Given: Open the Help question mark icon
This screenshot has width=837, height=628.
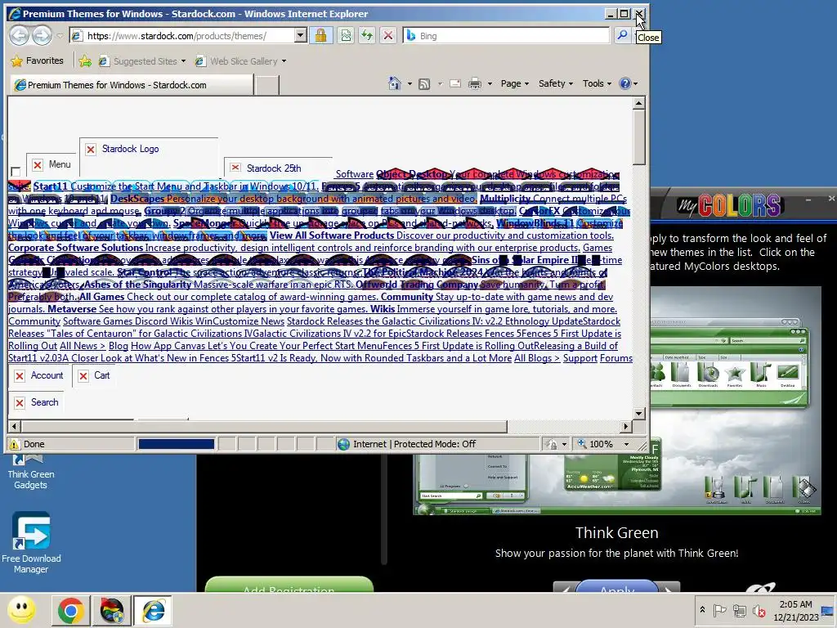Looking at the screenshot, I should pos(624,83).
